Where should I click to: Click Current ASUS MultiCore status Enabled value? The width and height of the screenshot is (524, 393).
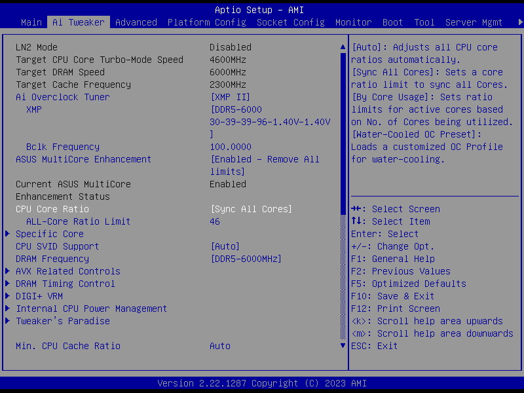point(228,184)
